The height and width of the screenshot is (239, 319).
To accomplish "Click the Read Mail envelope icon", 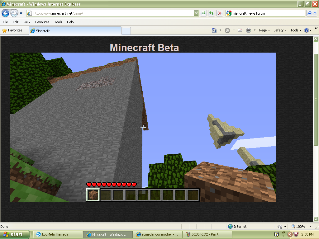I will (x=240, y=30).
